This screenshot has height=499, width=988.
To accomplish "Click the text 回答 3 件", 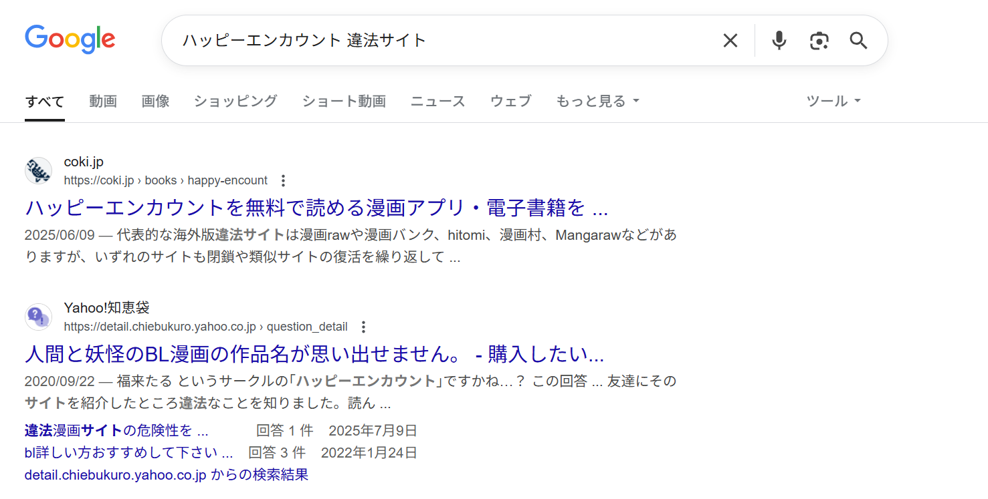I will [x=277, y=453].
